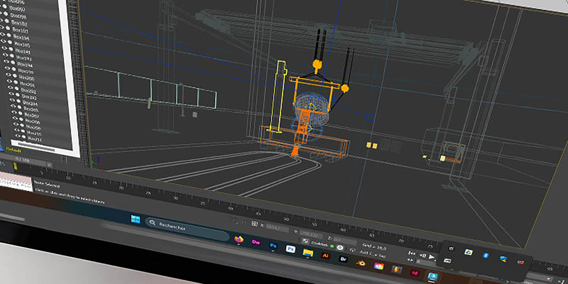Go to the animation start frame
The width and height of the screenshot is (568, 284).
tap(412, 253)
